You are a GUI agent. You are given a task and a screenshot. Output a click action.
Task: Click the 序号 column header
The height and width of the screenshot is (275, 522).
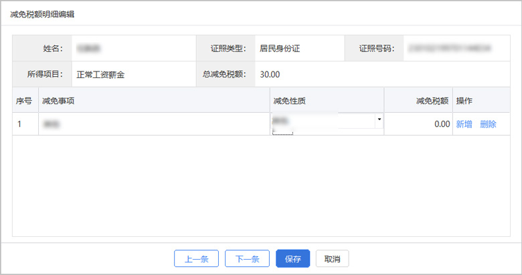coord(24,101)
